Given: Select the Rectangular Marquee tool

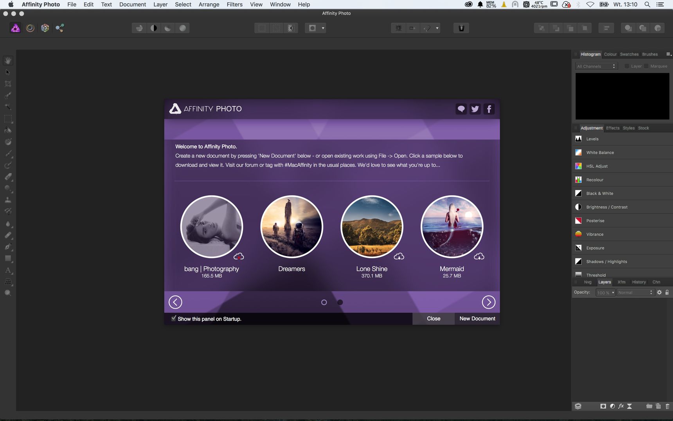Looking at the screenshot, I should pyautogui.click(x=8, y=119).
